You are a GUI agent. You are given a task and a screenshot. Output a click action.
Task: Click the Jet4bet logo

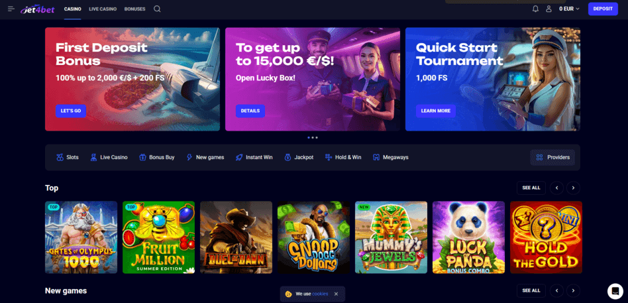pyautogui.click(x=37, y=9)
